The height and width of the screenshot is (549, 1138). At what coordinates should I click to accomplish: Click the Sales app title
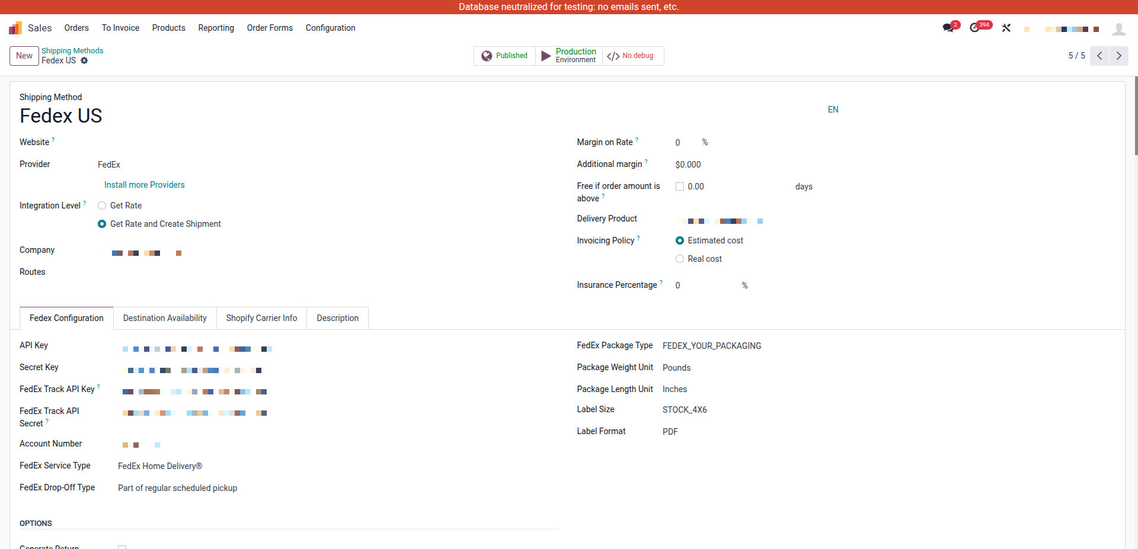coord(40,28)
